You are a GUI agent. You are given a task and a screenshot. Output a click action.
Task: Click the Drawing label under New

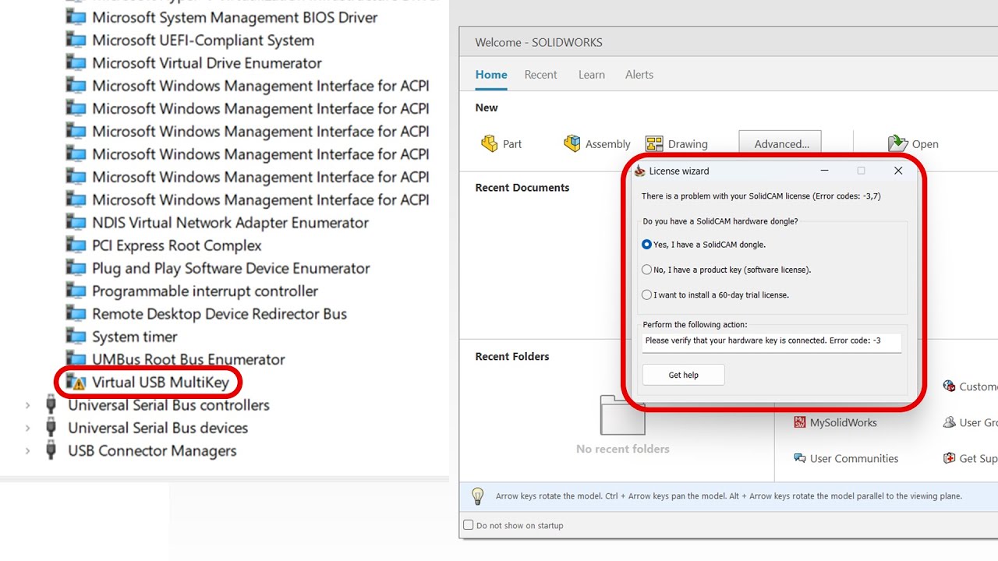(688, 144)
